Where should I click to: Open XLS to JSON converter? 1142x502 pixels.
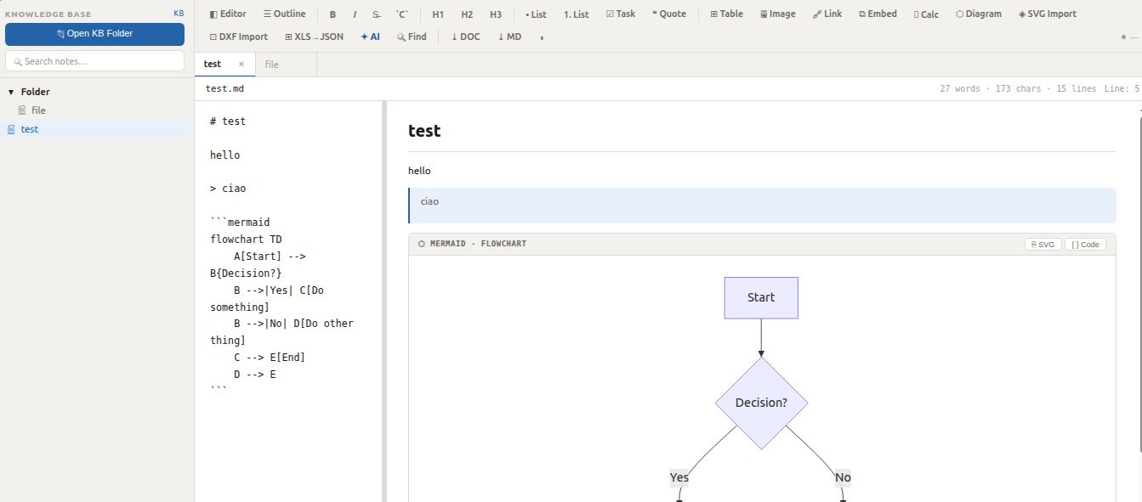click(x=314, y=37)
